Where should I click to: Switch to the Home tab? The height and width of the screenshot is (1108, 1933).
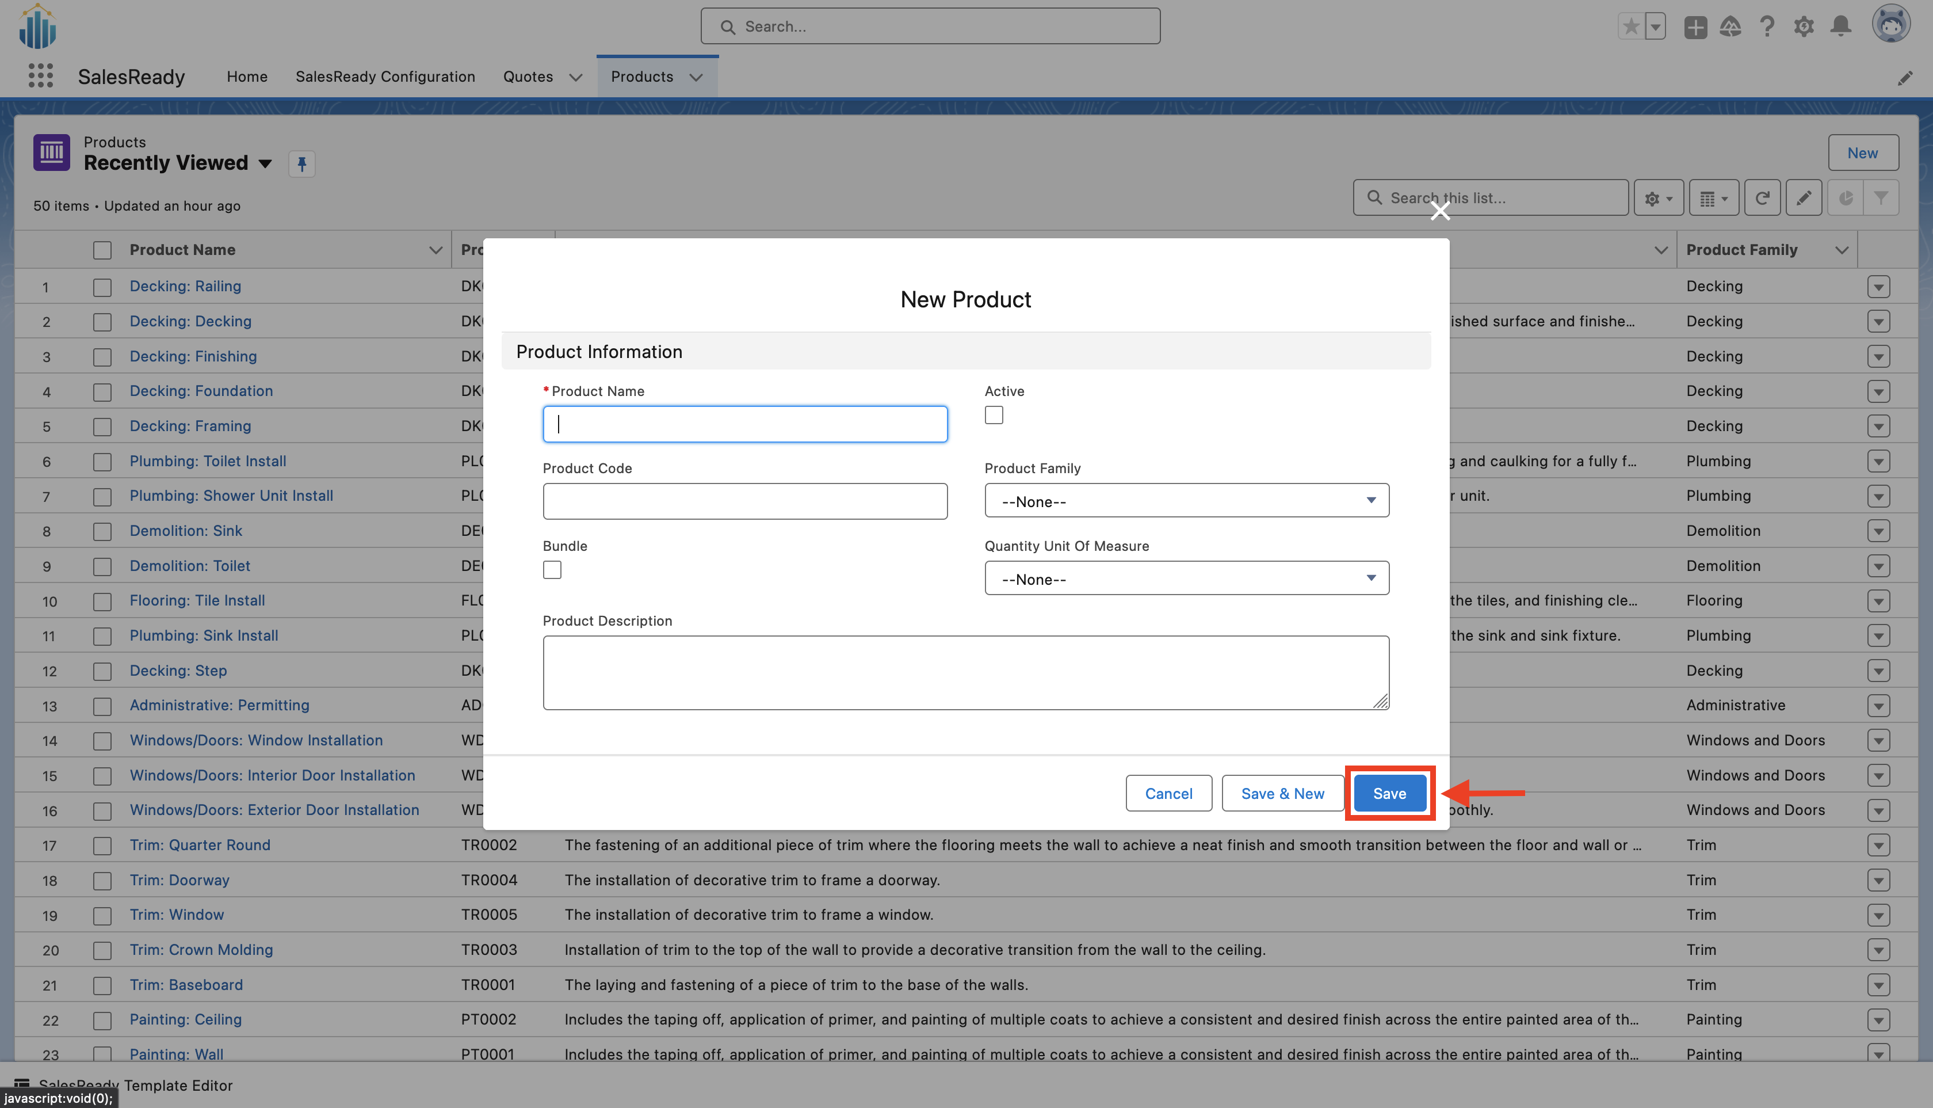[247, 77]
